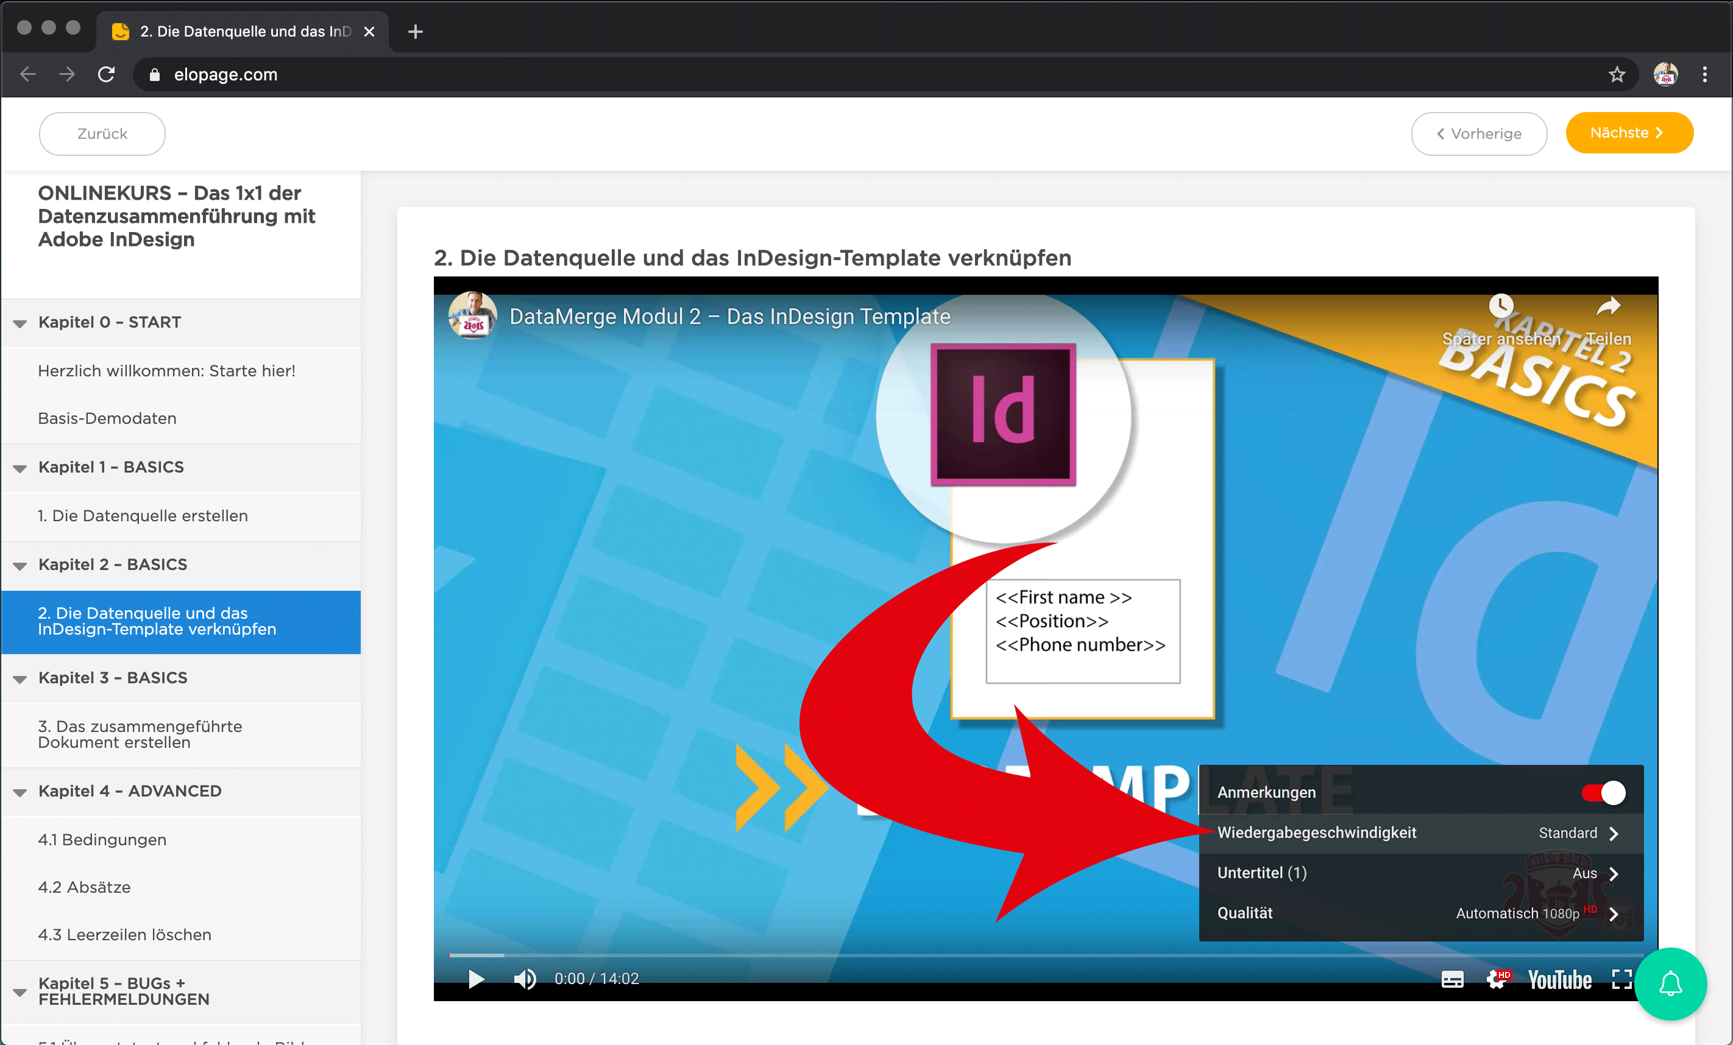
Task: Mute the video volume speaker icon
Action: tap(525, 978)
